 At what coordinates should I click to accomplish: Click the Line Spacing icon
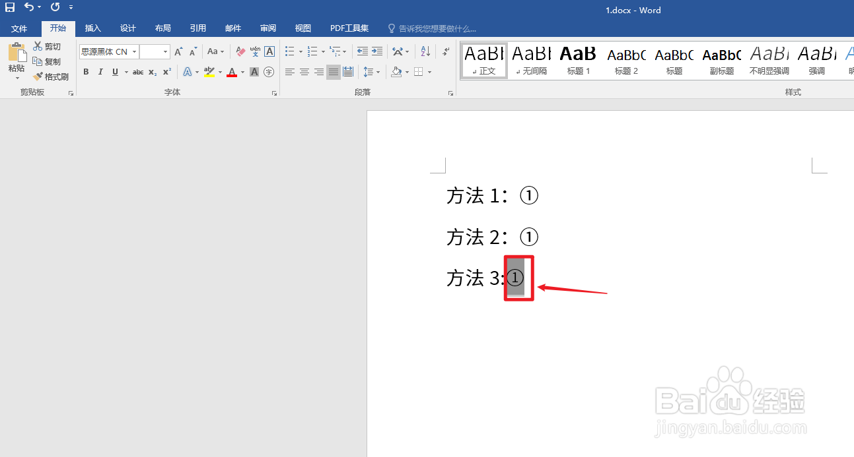pos(369,72)
